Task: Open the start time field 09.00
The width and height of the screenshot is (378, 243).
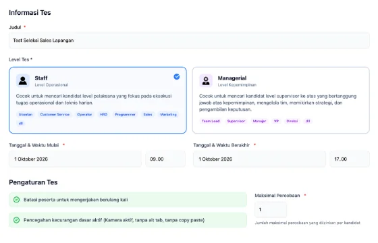Action: click(x=165, y=159)
